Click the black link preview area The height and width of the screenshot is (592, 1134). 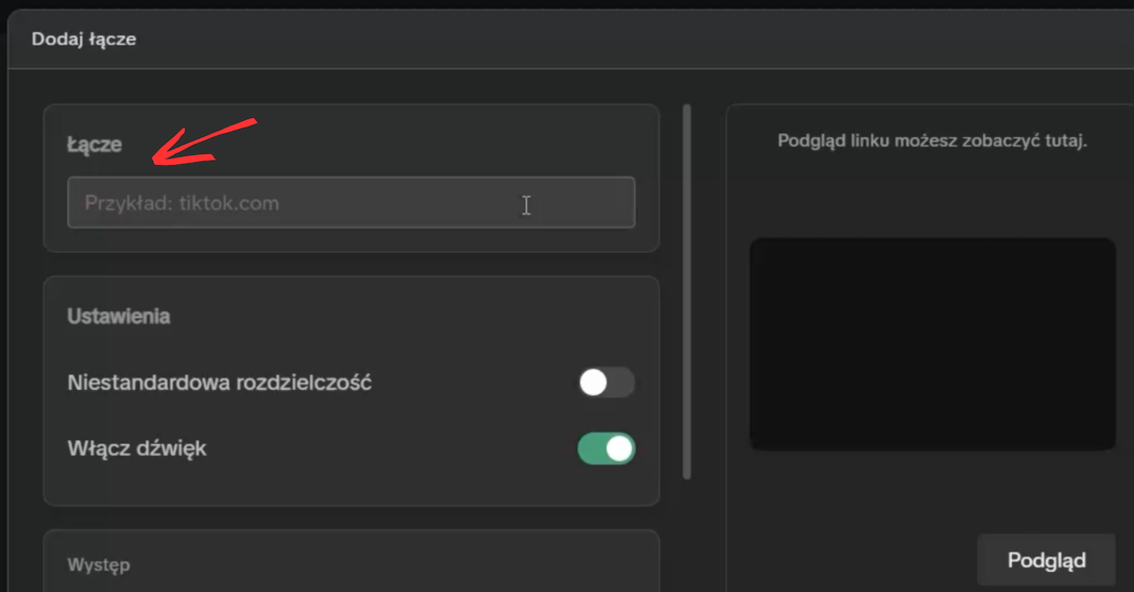[x=932, y=345]
